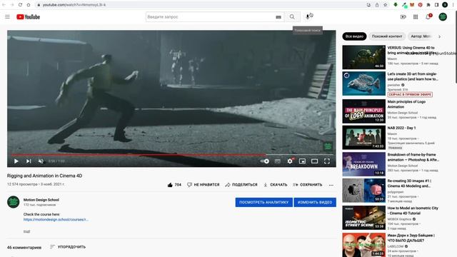Open the player settings gear
The width and height of the screenshot is (457, 257).
tap(290, 161)
